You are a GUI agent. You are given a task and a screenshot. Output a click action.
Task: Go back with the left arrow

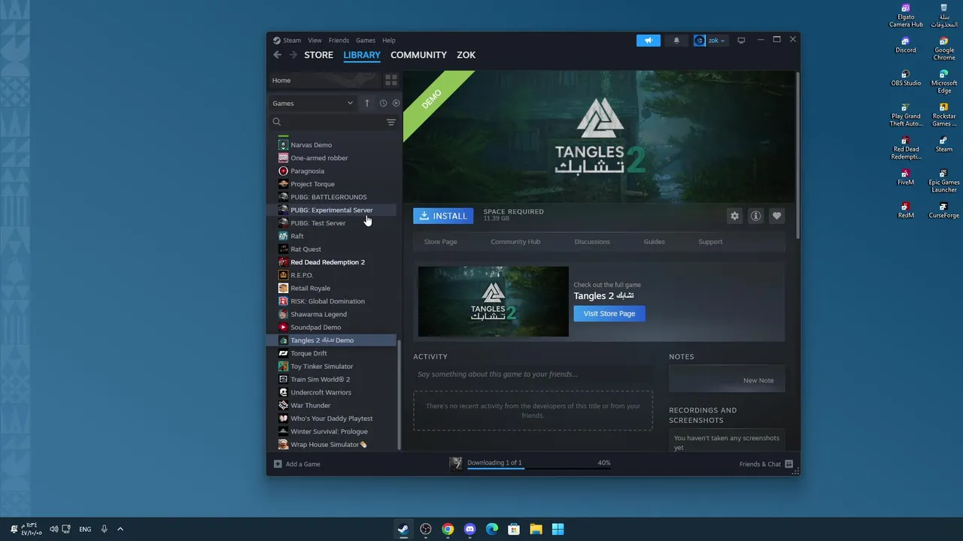[278, 55]
